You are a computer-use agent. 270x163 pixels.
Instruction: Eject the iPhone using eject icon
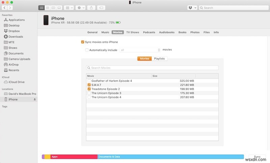point(35,99)
